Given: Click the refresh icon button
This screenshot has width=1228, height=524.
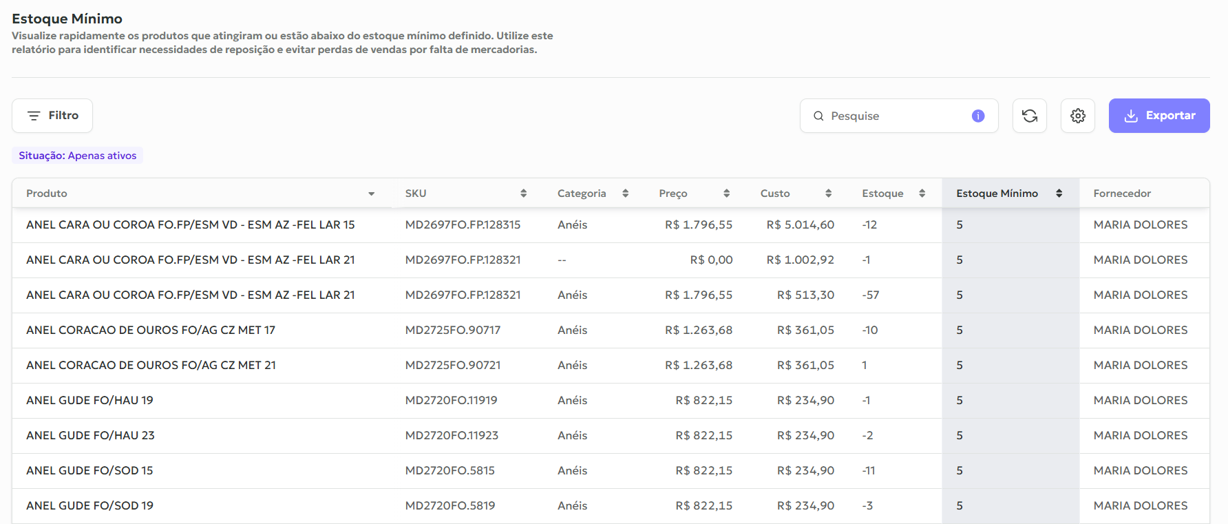Looking at the screenshot, I should [1030, 116].
